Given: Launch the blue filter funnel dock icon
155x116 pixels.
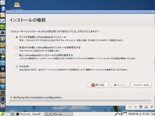Looking at the screenshot, I should pos(3,87).
